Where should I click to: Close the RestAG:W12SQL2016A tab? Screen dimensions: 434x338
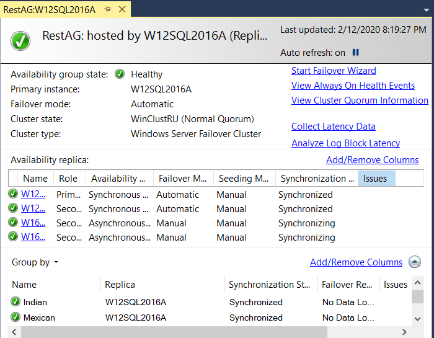click(x=122, y=9)
